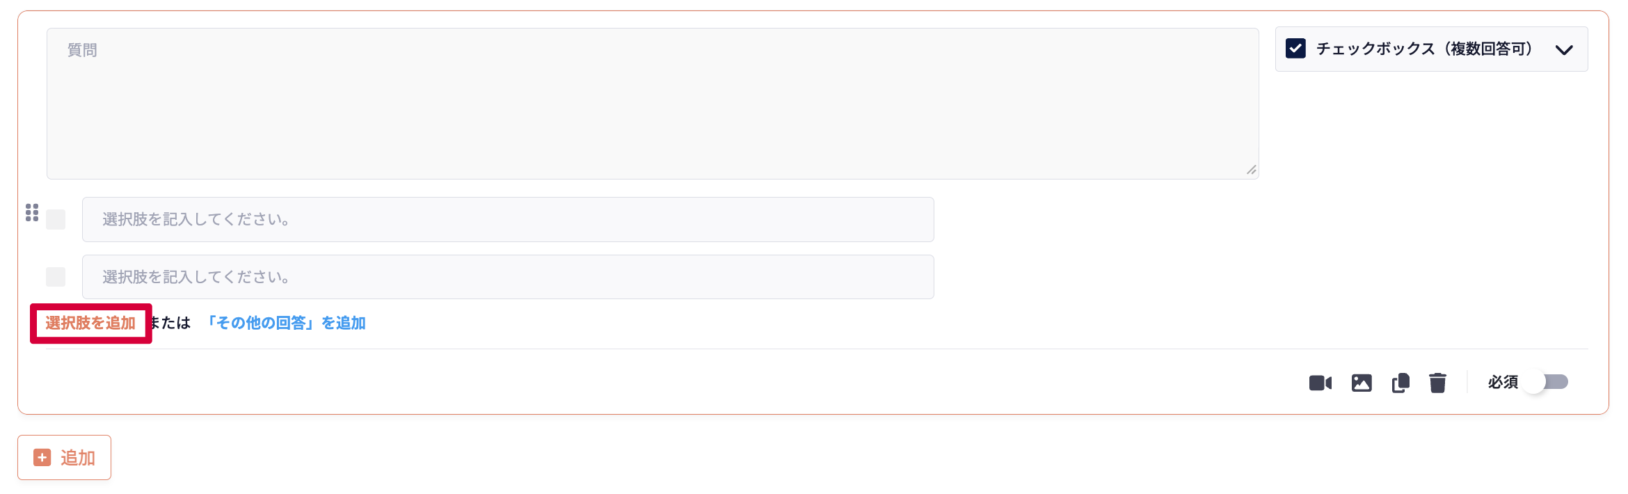Tick the second choice checkbox
Viewport: 1628px width, 494px height.
tap(56, 277)
